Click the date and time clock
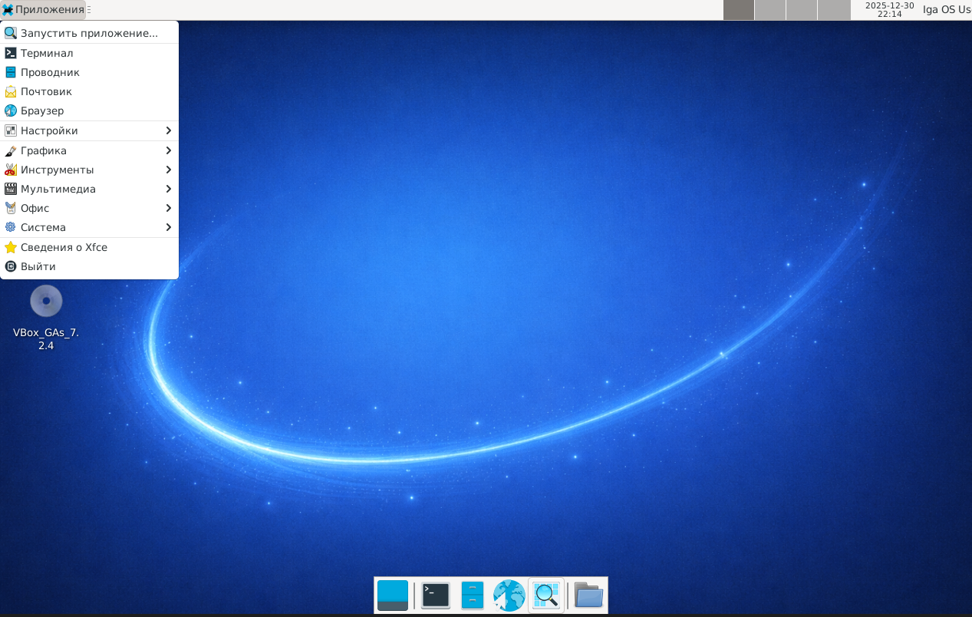Viewport: 972px width, 617px height. [x=889, y=10]
